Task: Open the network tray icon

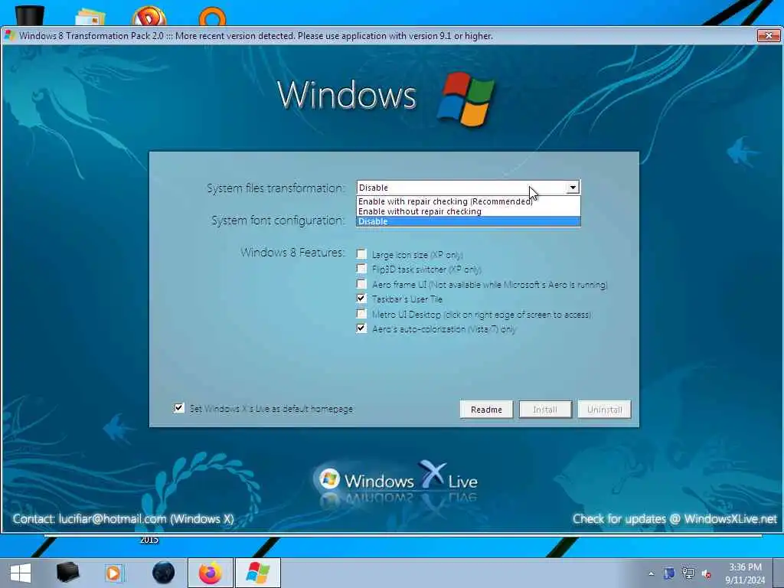Action: coord(688,573)
